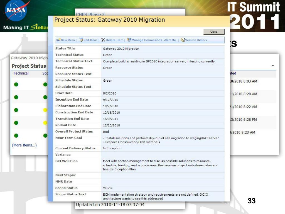The width and height of the screenshot is (285, 214).
Task: Open the (More Items...) link
Action: tap(24, 145)
